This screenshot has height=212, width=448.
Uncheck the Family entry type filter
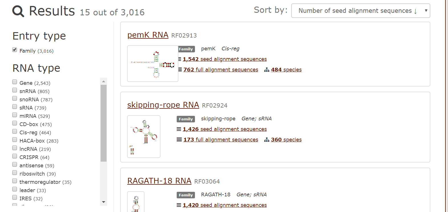tap(15, 50)
